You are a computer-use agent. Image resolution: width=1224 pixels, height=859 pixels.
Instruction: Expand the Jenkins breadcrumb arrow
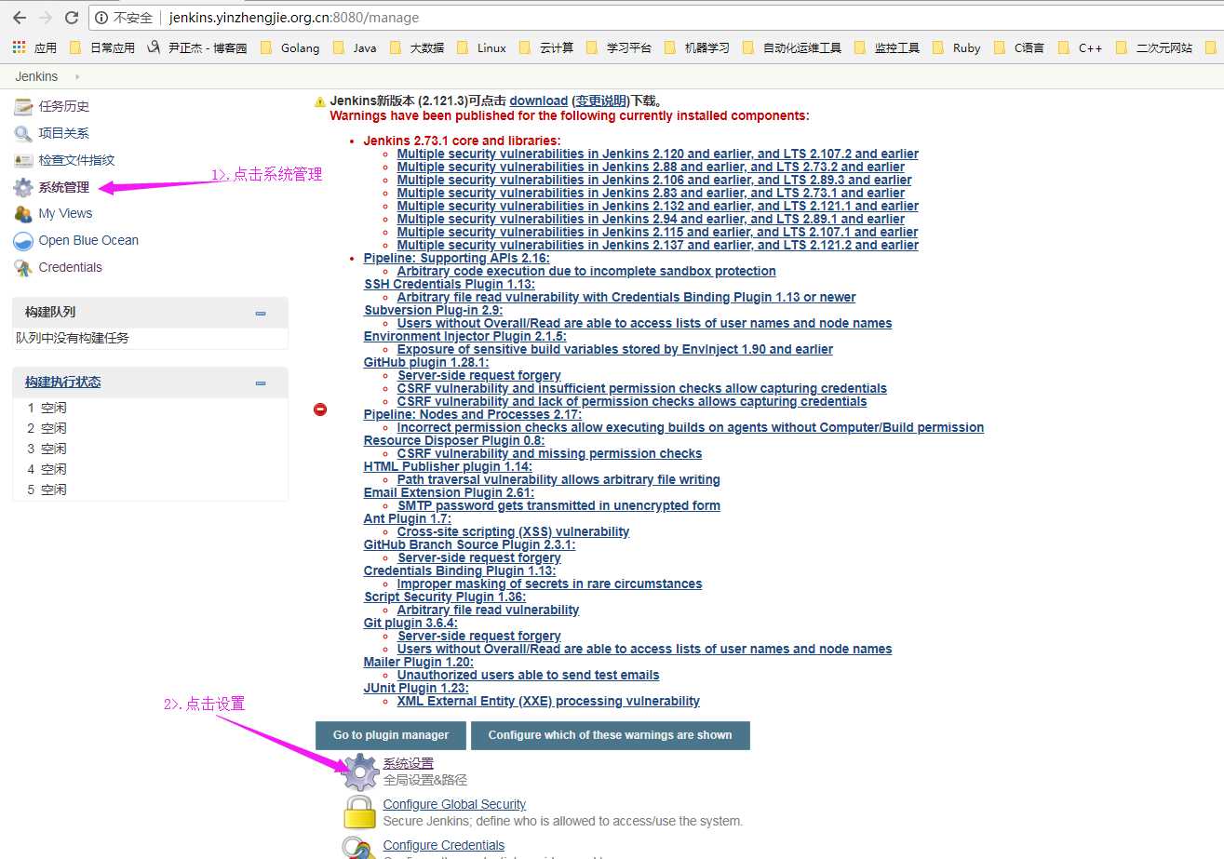coord(77,76)
